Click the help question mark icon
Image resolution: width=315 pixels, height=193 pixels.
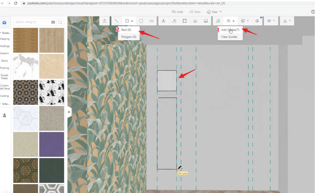[x=313, y=12]
